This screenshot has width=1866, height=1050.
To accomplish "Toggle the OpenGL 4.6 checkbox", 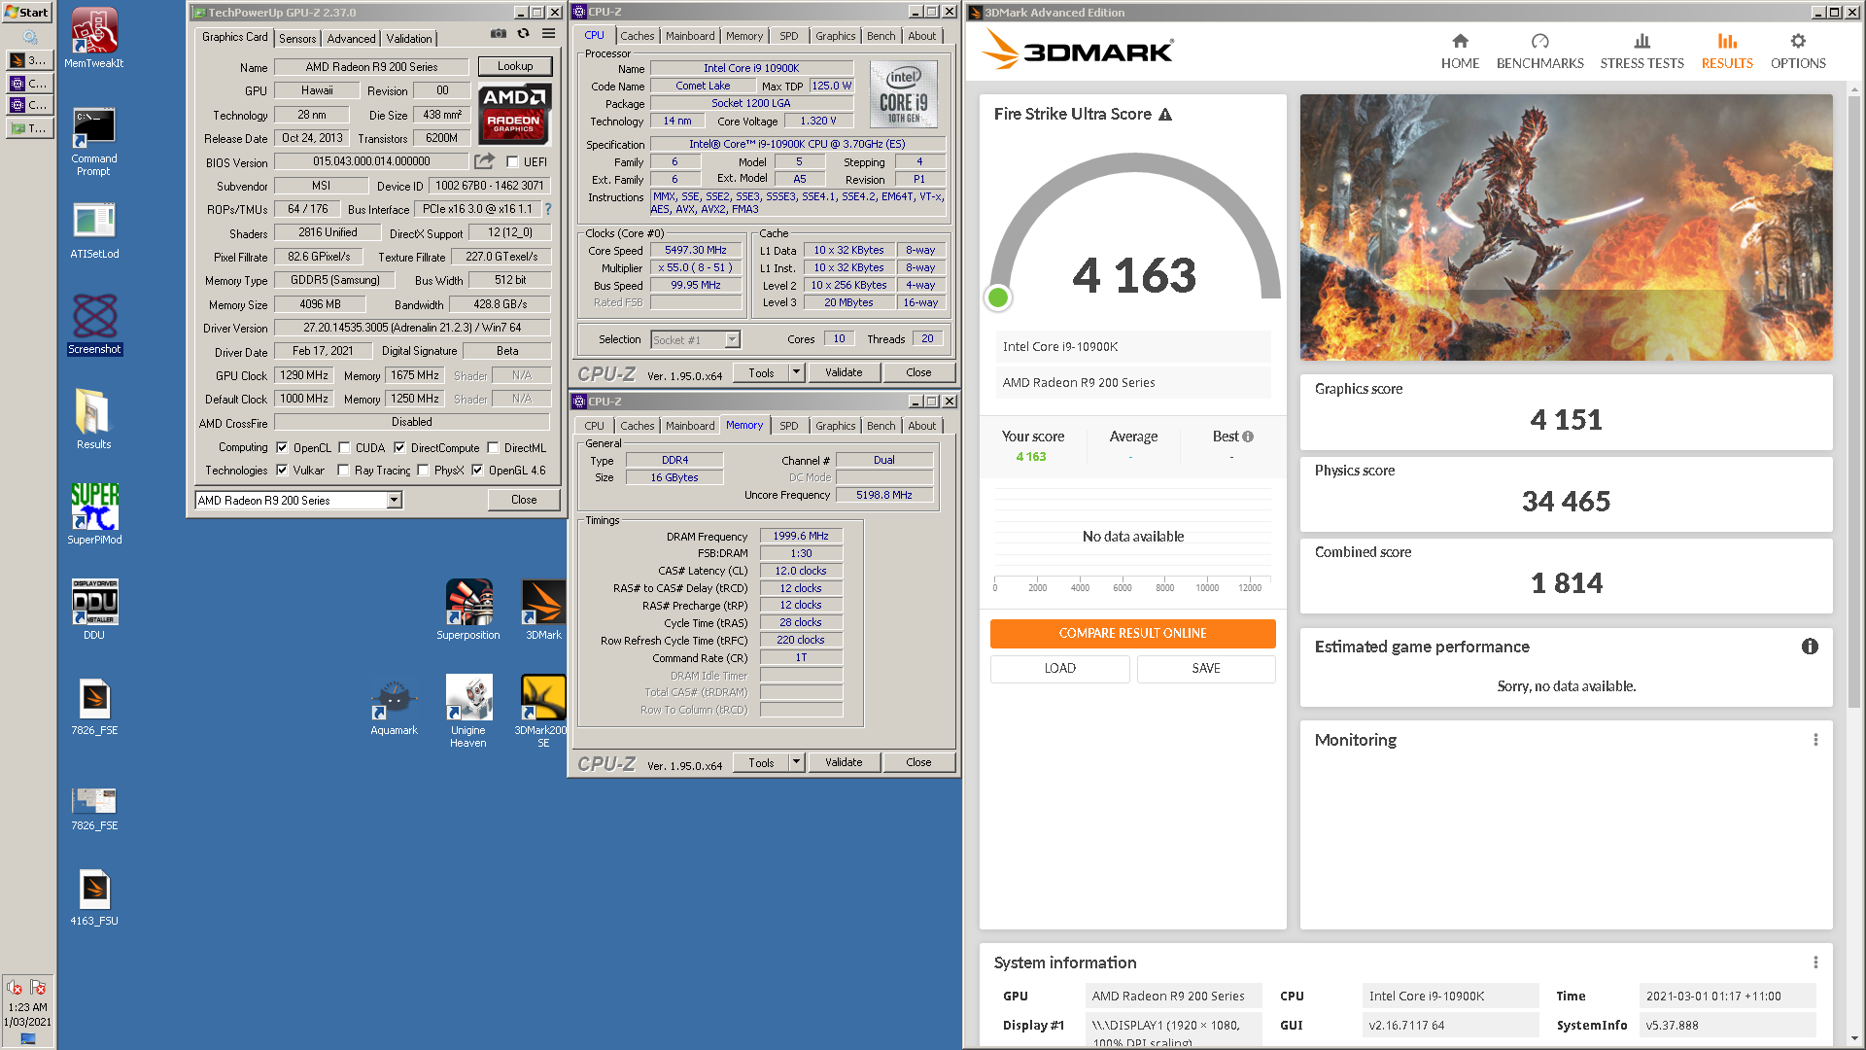I will coord(477,471).
